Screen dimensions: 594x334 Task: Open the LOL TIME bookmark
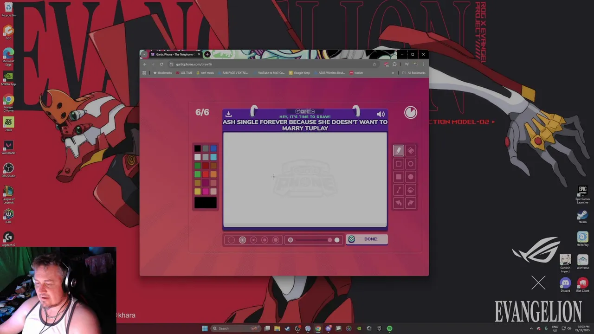(x=184, y=73)
